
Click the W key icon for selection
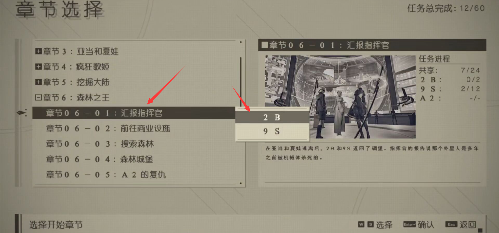click(x=361, y=224)
